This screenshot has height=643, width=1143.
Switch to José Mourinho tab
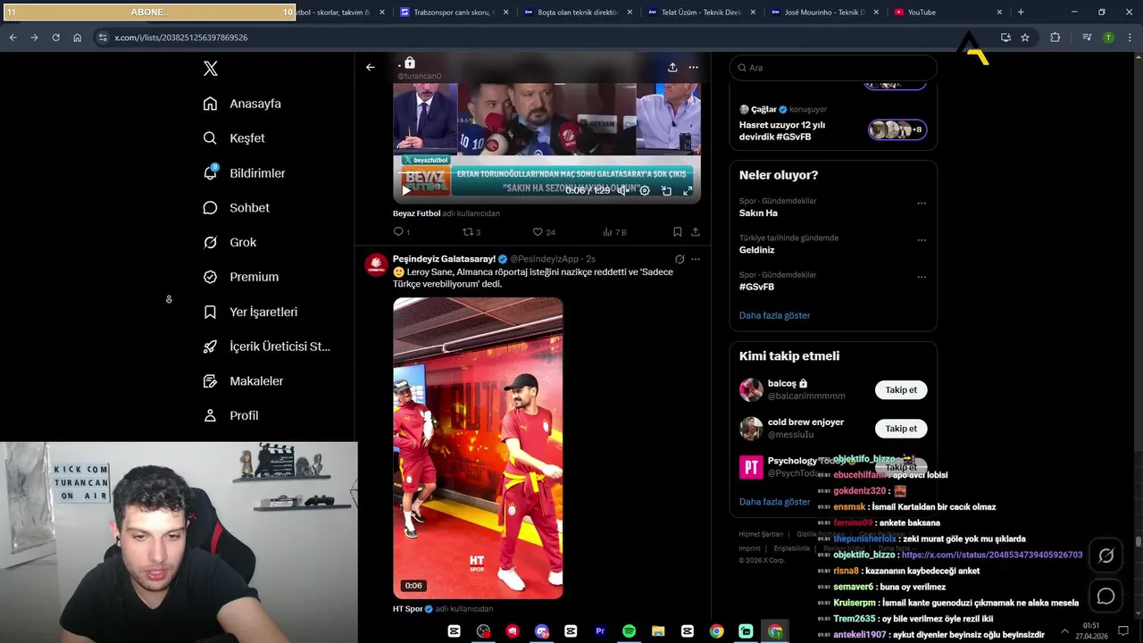coord(823,13)
